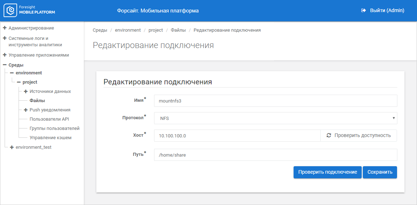Image resolution: width=417 pixels, height=205 pixels.
Task: Expand Системные логи и инструменты аналитики
Action: click(x=5, y=38)
